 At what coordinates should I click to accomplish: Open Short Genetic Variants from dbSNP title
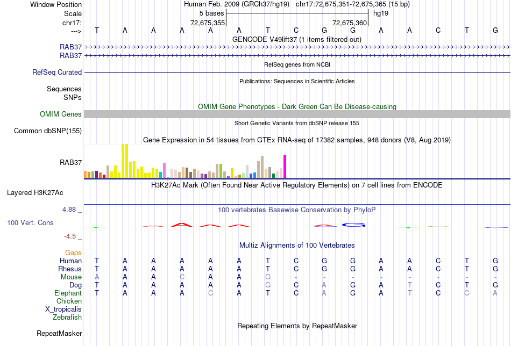(x=297, y=123)
